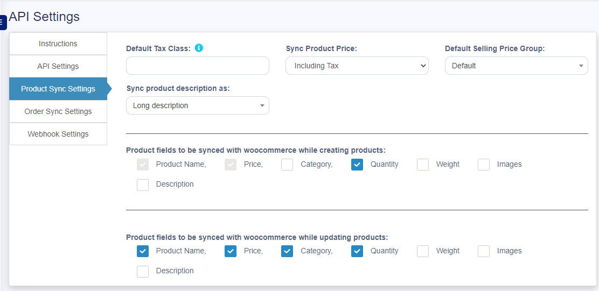Expand the Default Selling Price Group dropdown
The width and height of the screenshot is (599, 291).
pyautogui.click(x=516, y=66)
